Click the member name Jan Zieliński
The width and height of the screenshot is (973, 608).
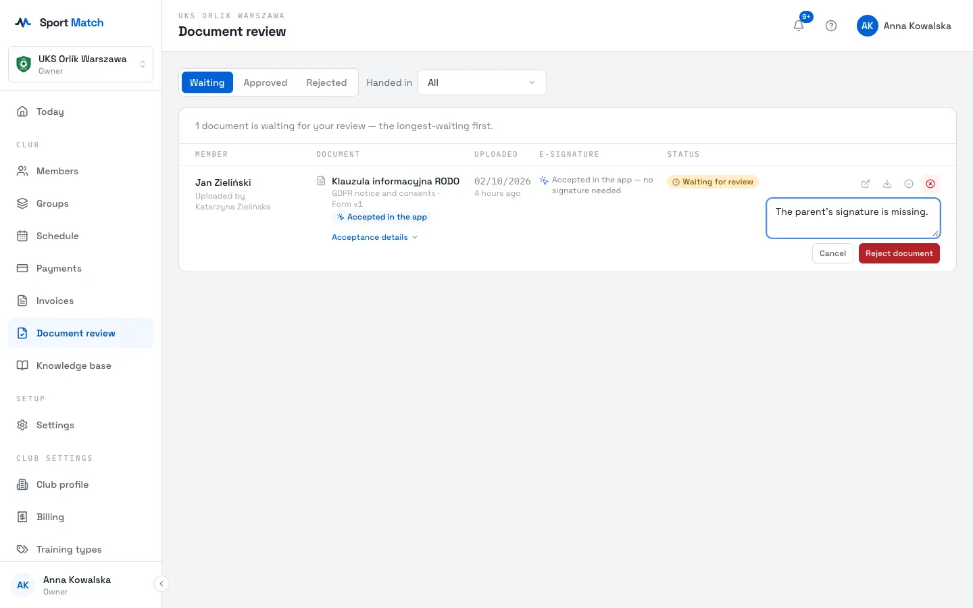click(223, 182)
